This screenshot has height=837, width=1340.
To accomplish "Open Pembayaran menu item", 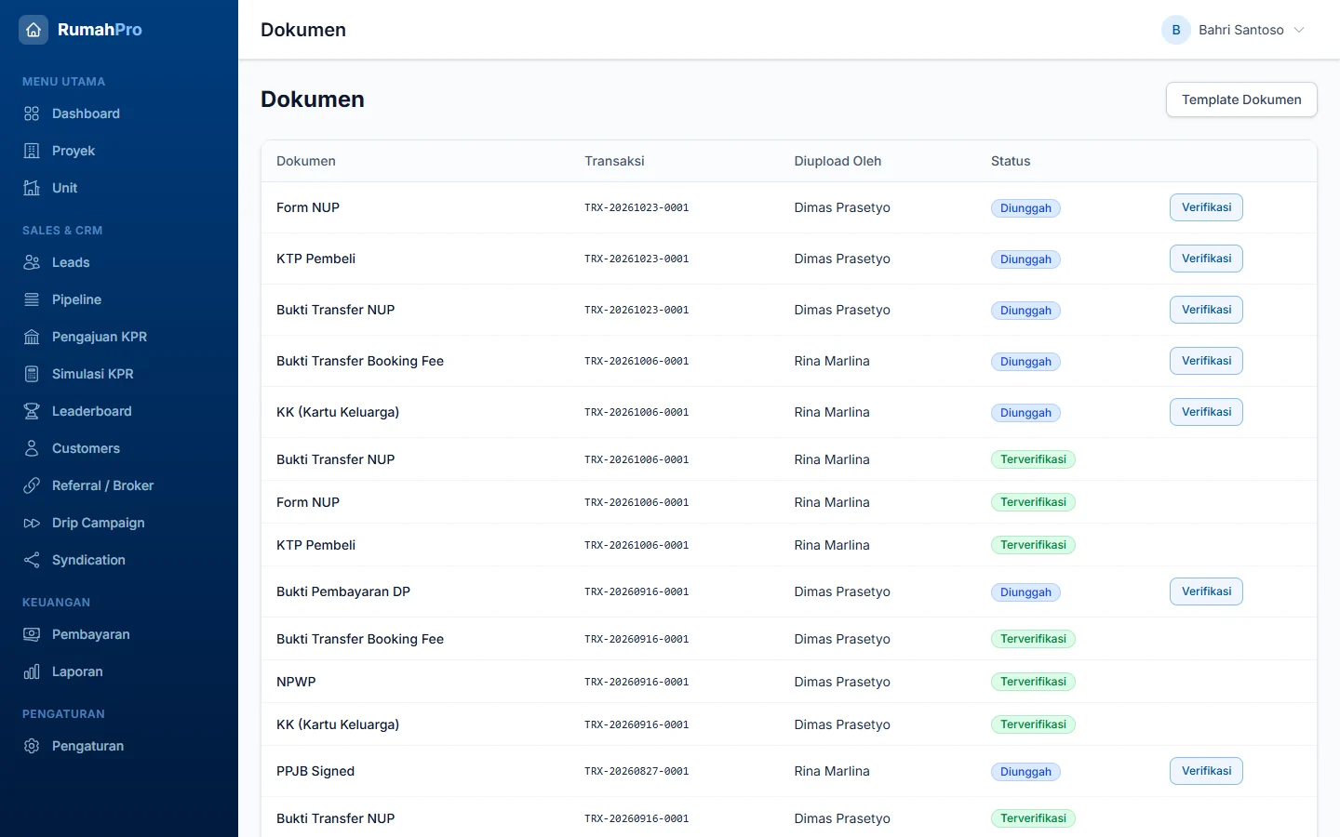I will 119,634.
